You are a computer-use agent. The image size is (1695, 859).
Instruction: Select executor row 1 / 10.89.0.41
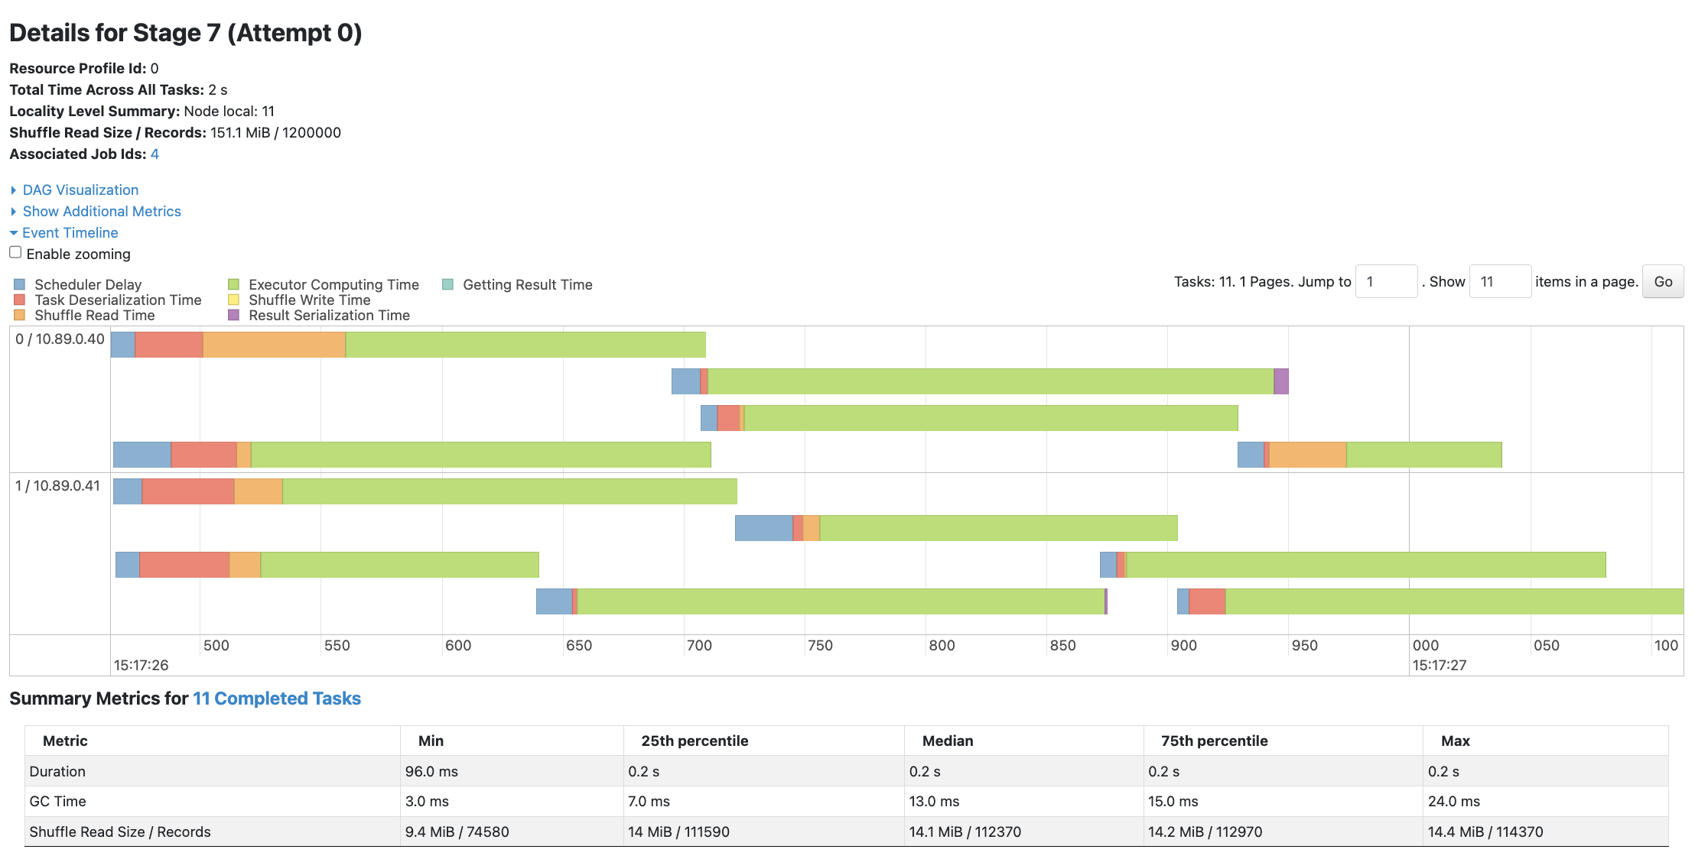(57, 485)
